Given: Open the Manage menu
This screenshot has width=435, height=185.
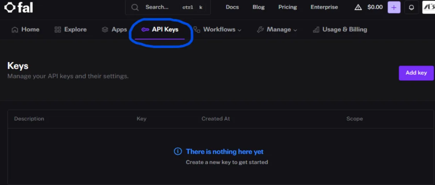Looking at the screenshot, I should 277,29.
